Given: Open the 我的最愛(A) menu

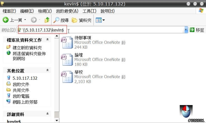Looking at the screenshot, I should click(67, 11).
